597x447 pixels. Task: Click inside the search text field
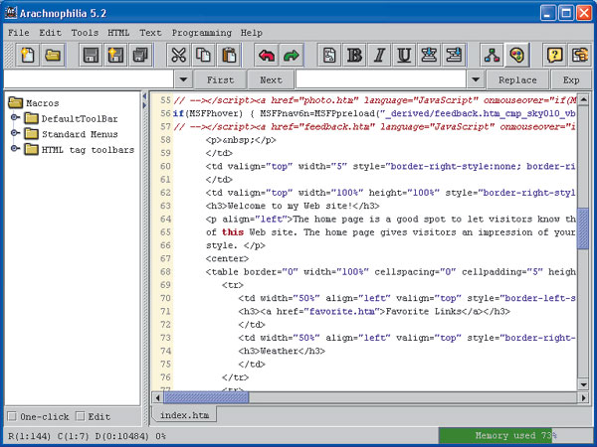coord(89,79)
